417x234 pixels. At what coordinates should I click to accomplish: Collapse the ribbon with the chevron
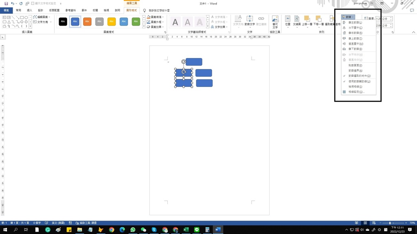414,32
